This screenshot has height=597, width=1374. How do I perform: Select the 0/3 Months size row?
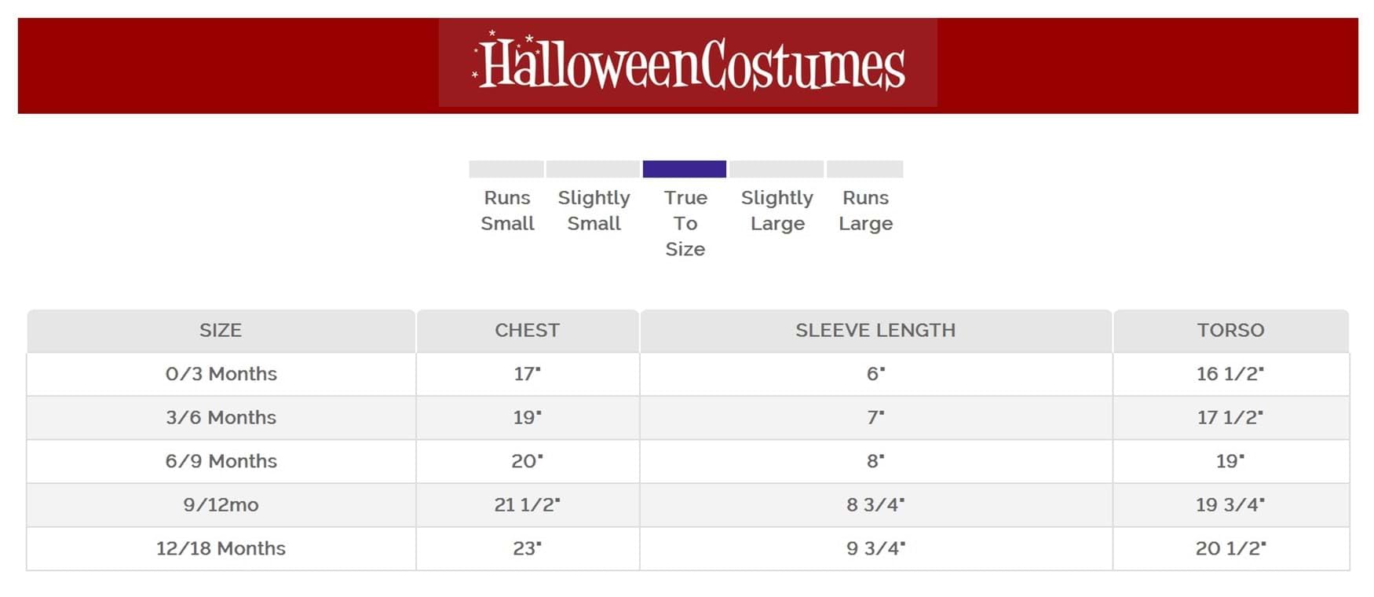(x=221, y=374)
